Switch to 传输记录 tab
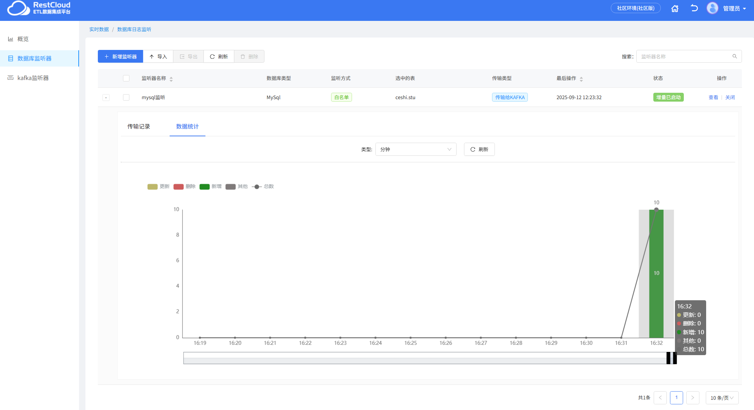Screen dimensions: 754x410 (139, 126)
